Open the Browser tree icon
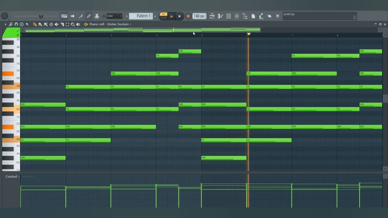 point(245,16)
